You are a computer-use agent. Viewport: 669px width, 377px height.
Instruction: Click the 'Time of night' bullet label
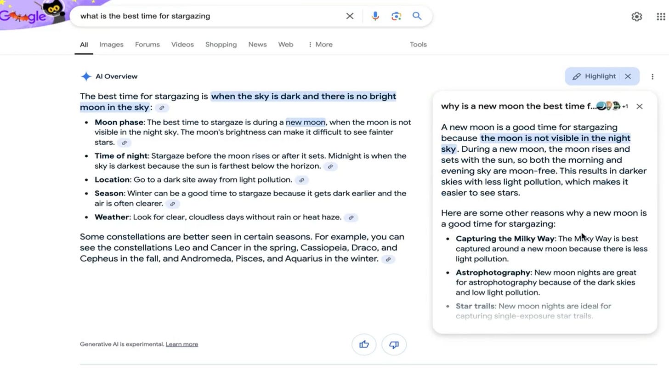[121, 156]
